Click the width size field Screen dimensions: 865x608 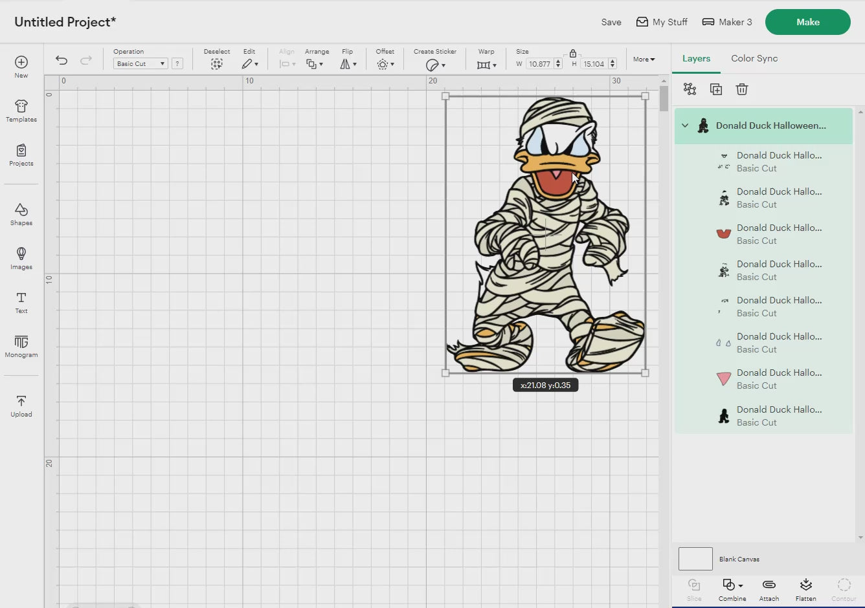click(x=539, y=63)
